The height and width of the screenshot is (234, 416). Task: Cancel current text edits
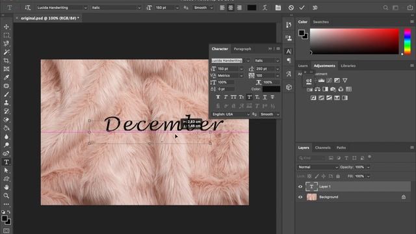[291, 8]
